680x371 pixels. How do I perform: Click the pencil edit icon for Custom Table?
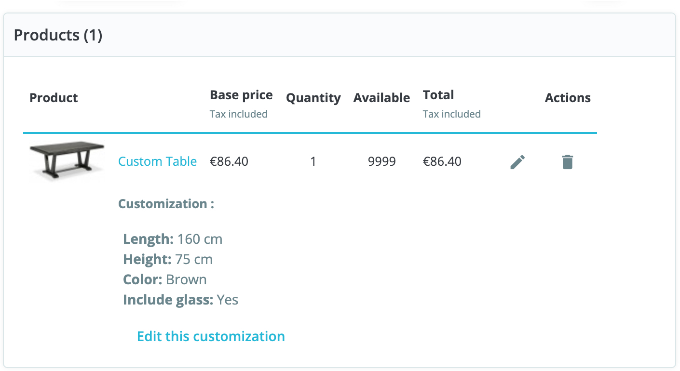point(517,162)
